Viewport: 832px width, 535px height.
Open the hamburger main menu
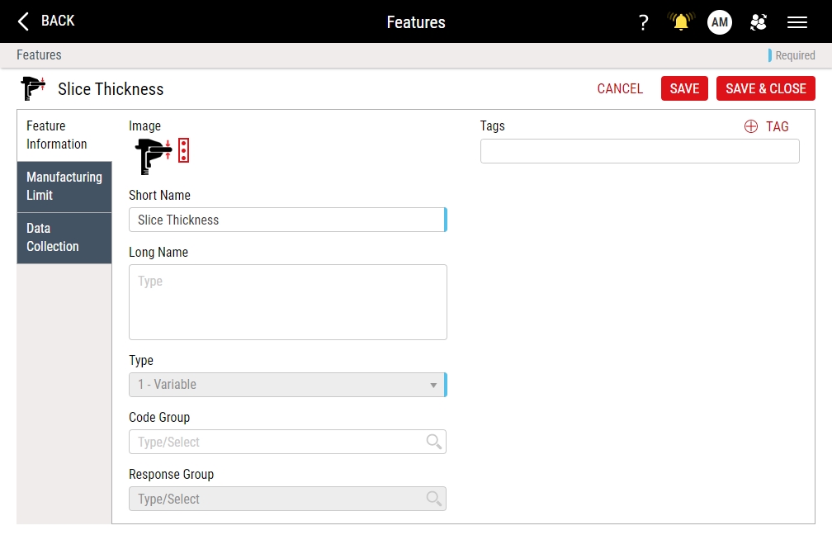[x=797, y=22]
